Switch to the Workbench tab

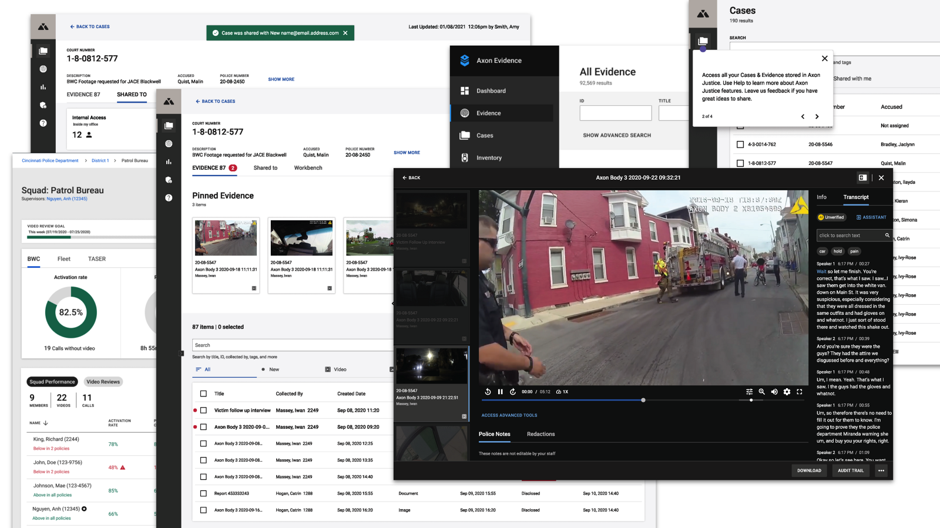[x=308, y=168]
